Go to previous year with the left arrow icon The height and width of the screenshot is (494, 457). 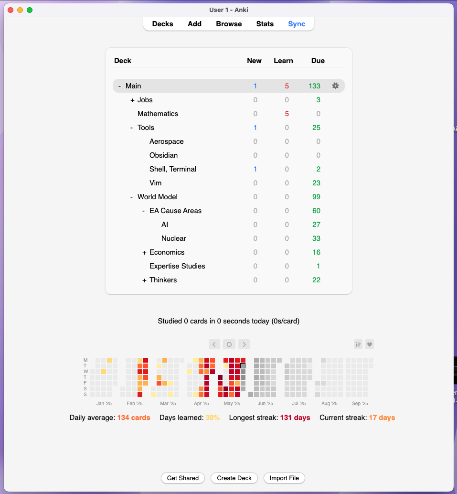point(214,344)
